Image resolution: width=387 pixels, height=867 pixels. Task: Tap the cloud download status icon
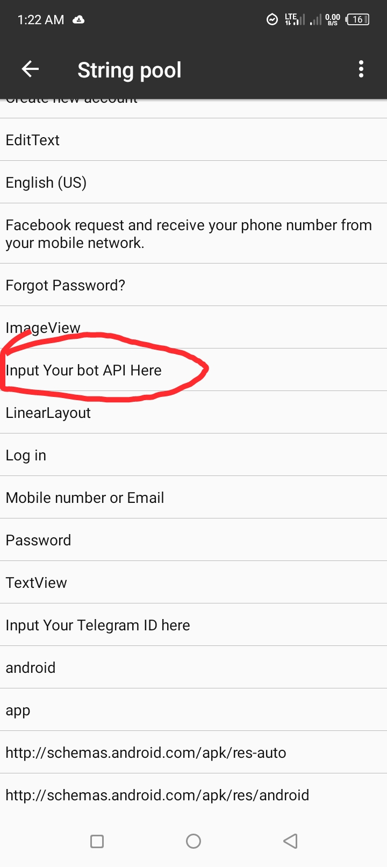pyautogui.click(x=78, y=20)
